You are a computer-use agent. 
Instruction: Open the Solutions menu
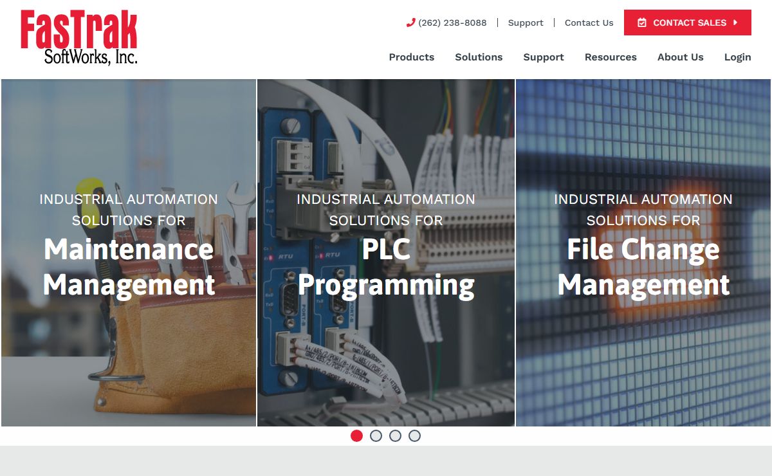(x=479, y=57)
